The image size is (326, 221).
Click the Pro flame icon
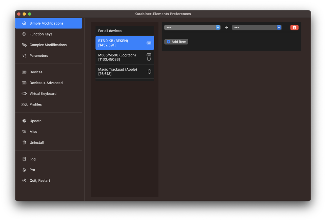[24, 170]
